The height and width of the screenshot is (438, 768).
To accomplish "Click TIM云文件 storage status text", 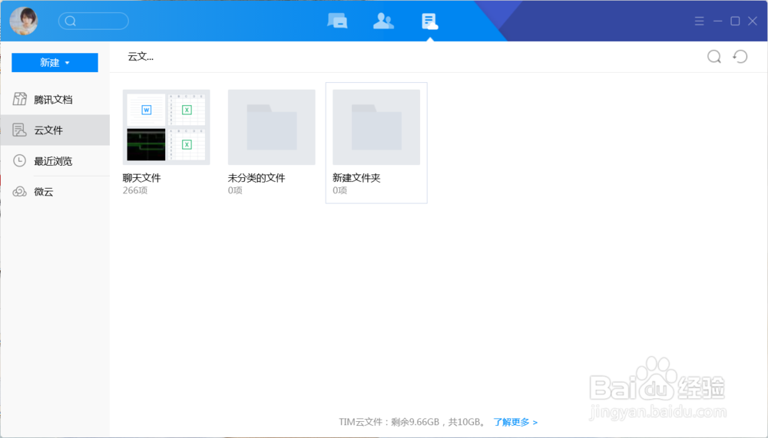I will click(x=412, y=422).
